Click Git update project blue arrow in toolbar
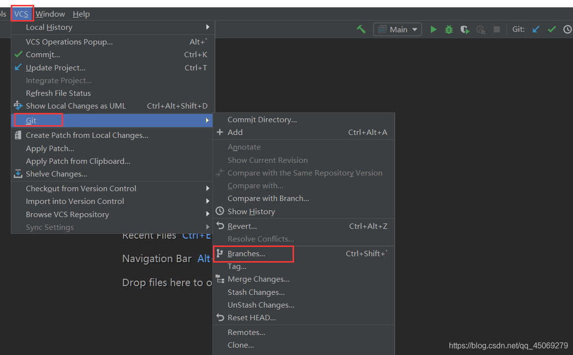This screenshot has height=355, width=573. 536,29
